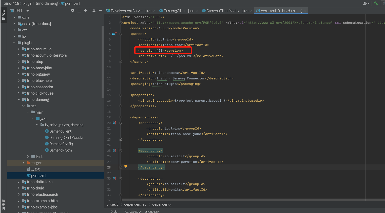This screenshot has height=213, width=385.
Task: Expand the core folder
Action: (14, 17)
